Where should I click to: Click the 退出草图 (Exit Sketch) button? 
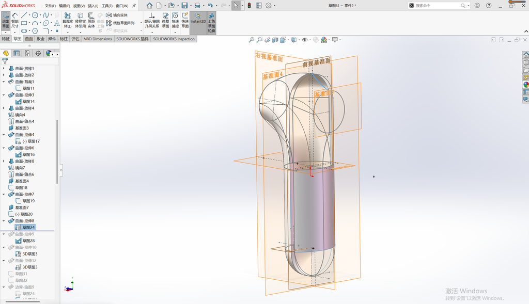pos(6,21)
